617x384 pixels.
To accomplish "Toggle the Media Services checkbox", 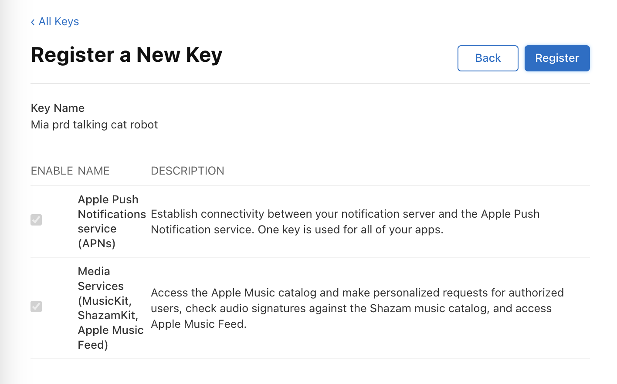I will click(x=36, y=307).
